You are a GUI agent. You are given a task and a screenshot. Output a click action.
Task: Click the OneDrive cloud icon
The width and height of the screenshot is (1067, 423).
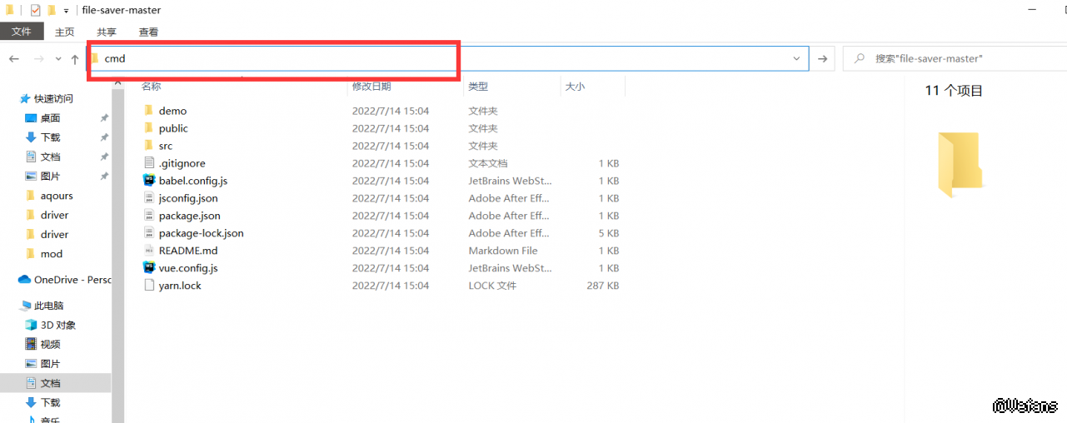point(24,280)
